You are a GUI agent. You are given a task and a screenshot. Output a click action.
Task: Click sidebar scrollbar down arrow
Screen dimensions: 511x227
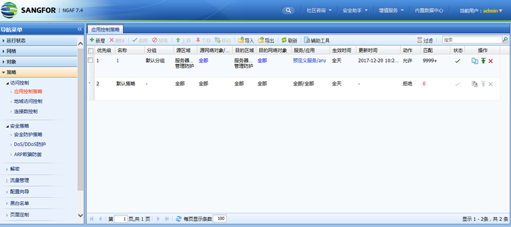[81, 215]
